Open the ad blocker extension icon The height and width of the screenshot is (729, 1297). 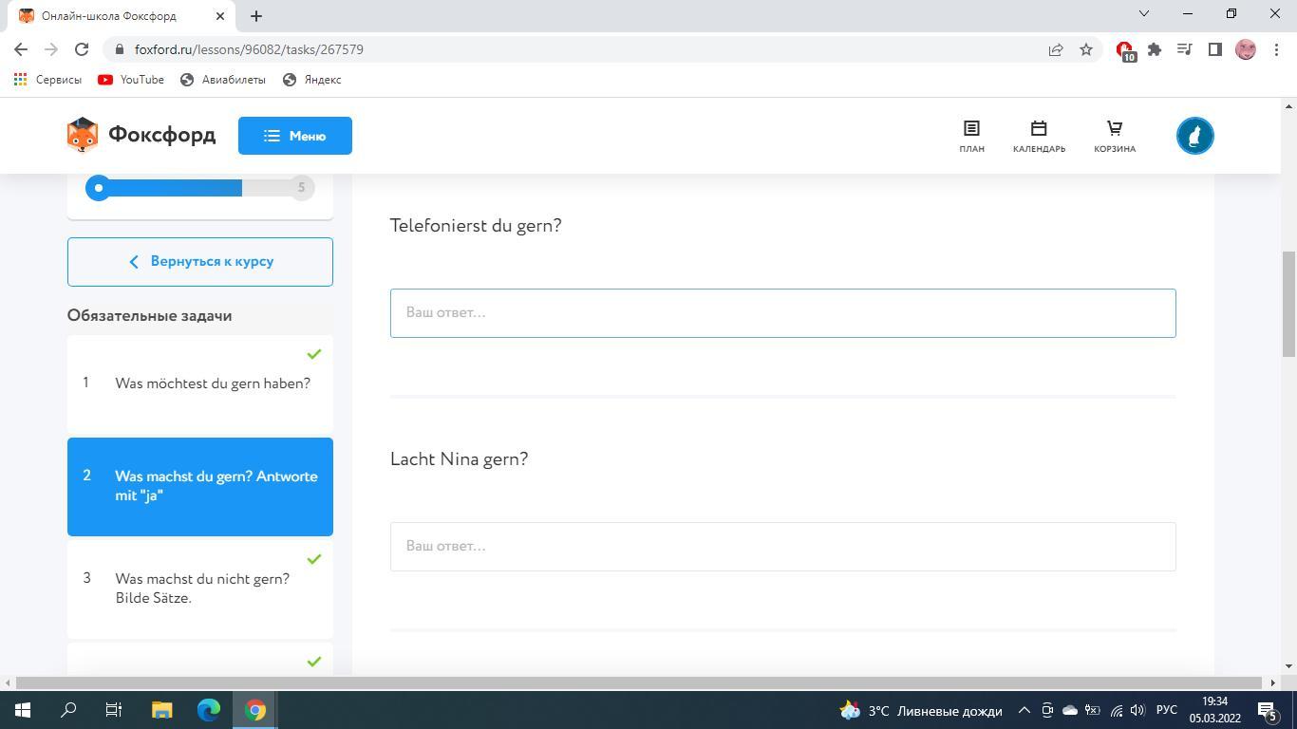click(x=1125, y=50)
